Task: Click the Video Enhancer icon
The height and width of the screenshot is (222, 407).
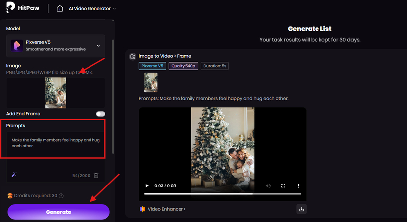Action: click(x=143, y=209)
